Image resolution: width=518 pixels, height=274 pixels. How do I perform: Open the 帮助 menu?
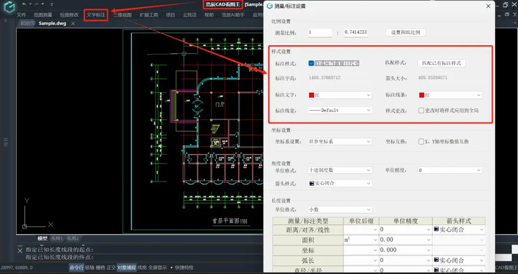[209, 15]
